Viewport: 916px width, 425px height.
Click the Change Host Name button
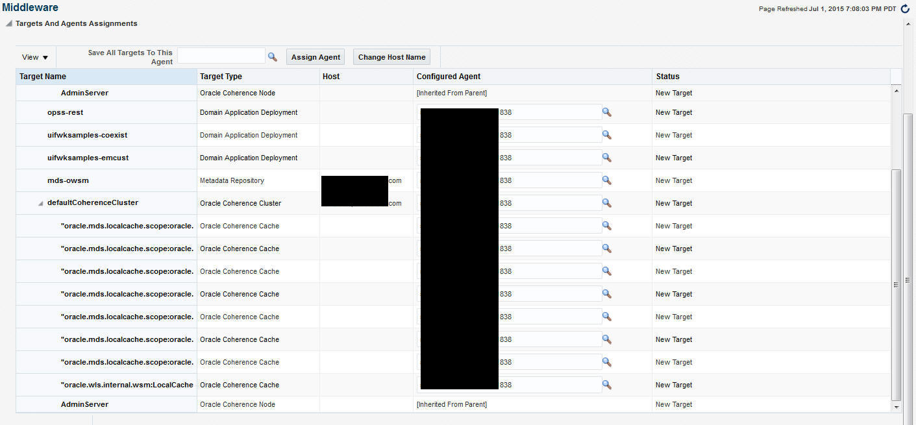tap(391, 56)
